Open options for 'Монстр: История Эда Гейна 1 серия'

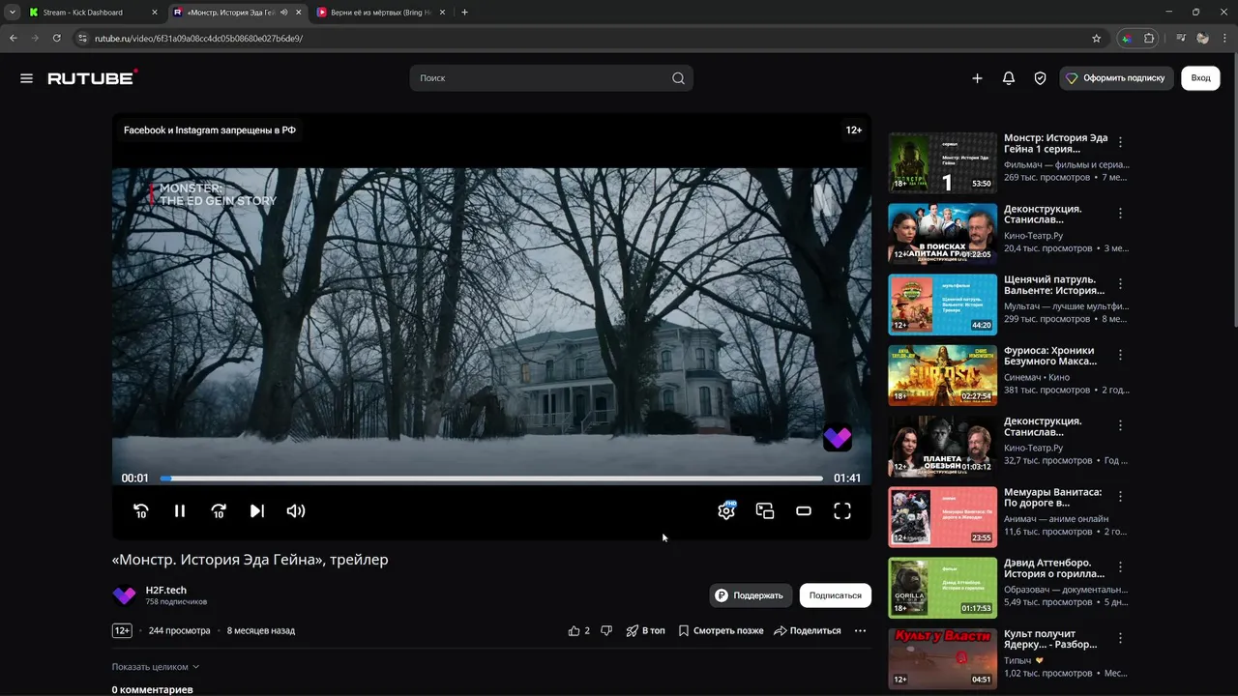click(1121, 142)
